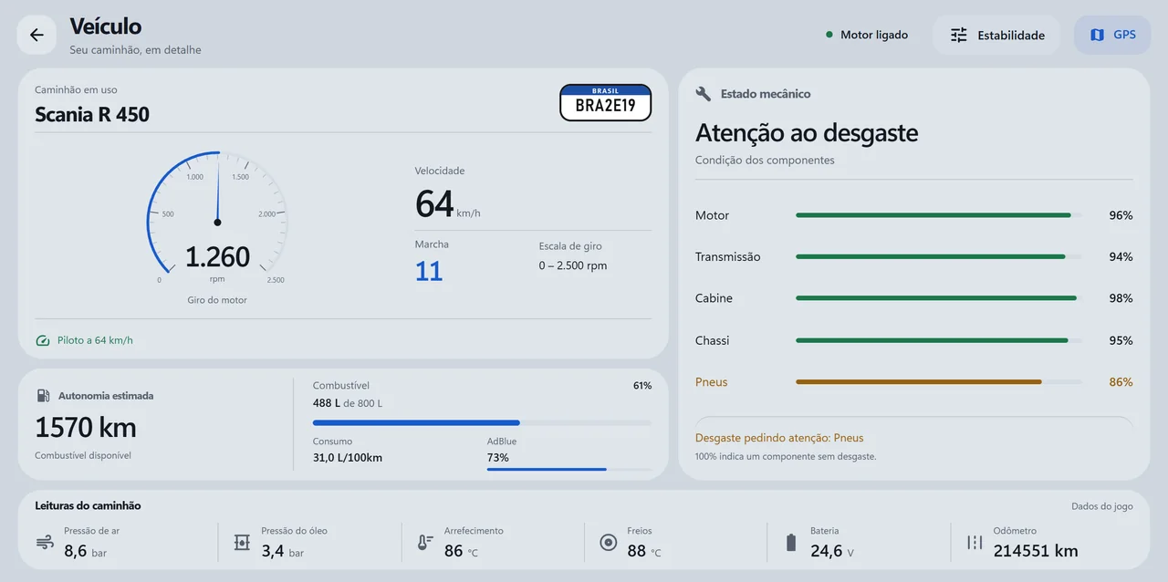Click the BRA2E19 license plate
Image resolution: width=1168 pixels, height=582 pixels.
coord(605,102)
